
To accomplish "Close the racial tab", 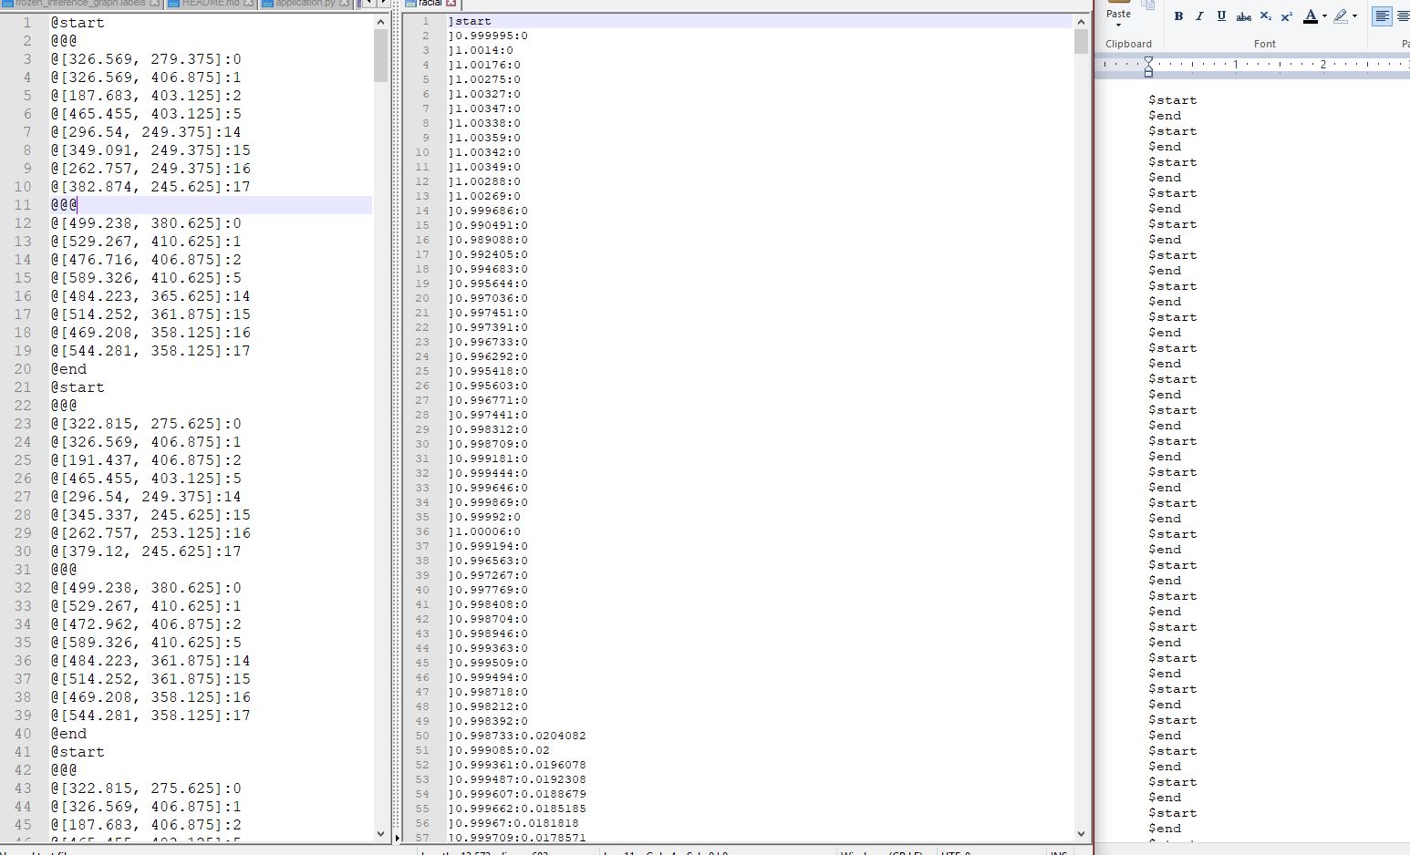I will [451, 4].
